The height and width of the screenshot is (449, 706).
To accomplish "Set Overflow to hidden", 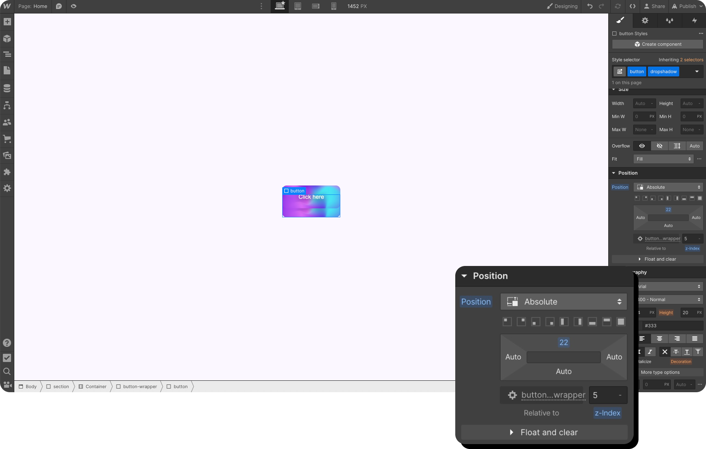I will coord(659,146).
